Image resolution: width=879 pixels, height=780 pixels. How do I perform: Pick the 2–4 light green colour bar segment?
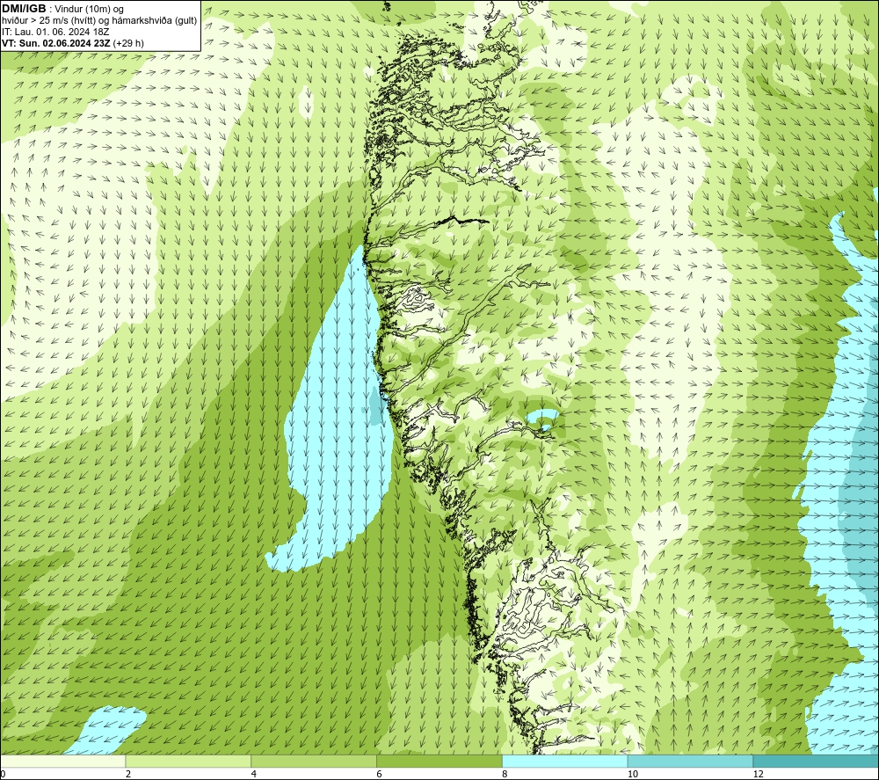click(x=188, y=761)
